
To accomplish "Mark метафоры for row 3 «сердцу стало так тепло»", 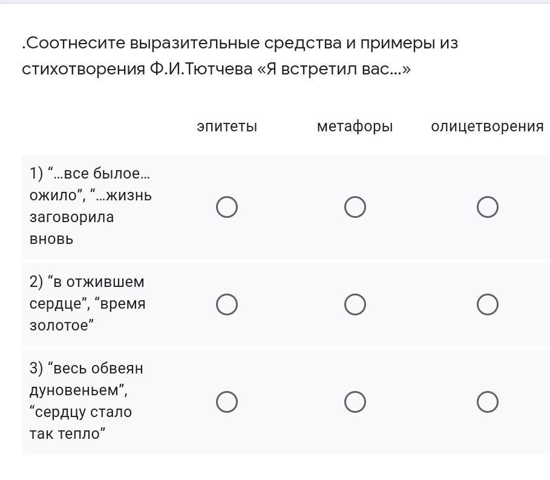I will (355, 401).
